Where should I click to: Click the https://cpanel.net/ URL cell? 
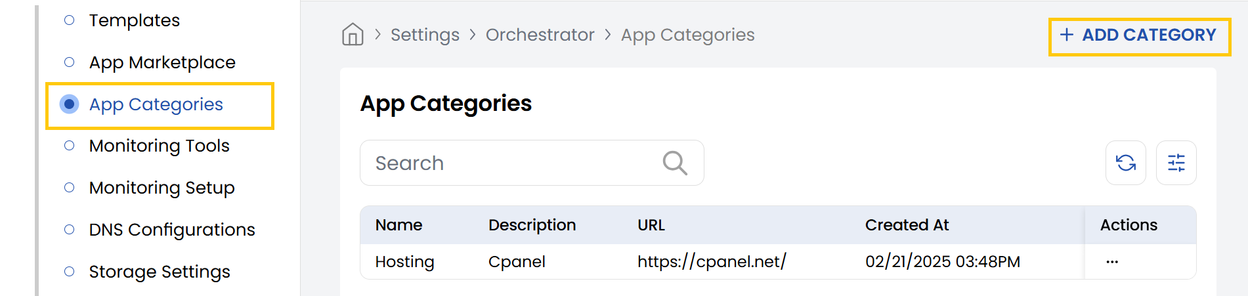pyautogui.click(x=712, y=262)
